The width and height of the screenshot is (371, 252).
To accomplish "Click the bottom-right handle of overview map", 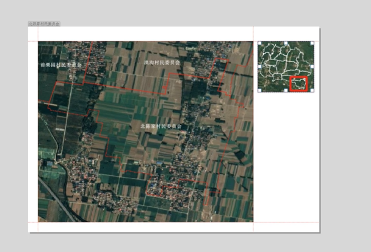I will pos(313,90).
